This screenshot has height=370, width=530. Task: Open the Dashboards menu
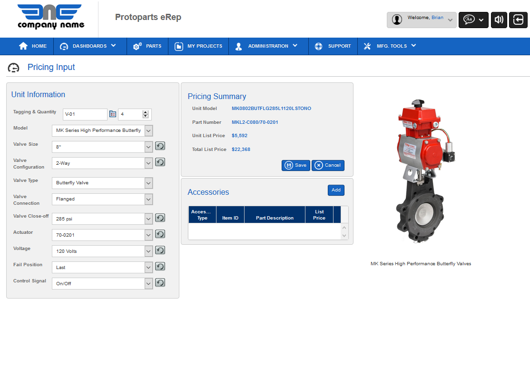pyautogui.click(x=88, y=46)
